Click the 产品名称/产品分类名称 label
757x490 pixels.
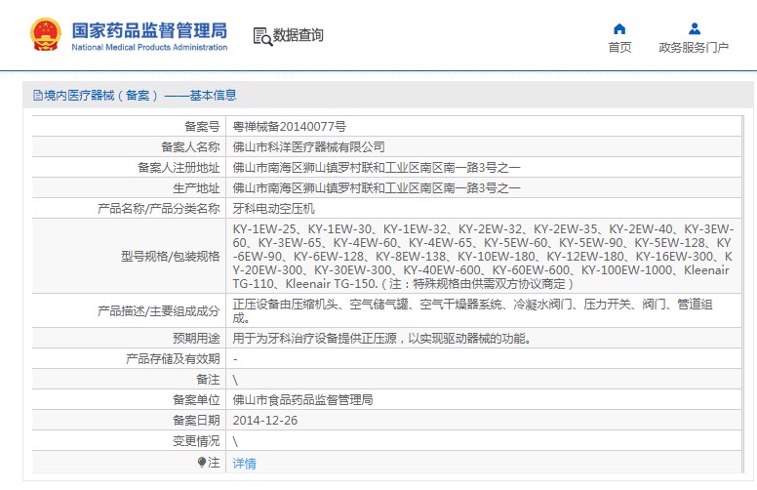click(x=159, y=209)
